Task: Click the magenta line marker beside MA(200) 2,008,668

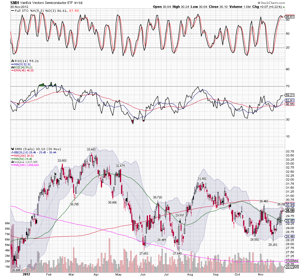Action: (12, 165)
